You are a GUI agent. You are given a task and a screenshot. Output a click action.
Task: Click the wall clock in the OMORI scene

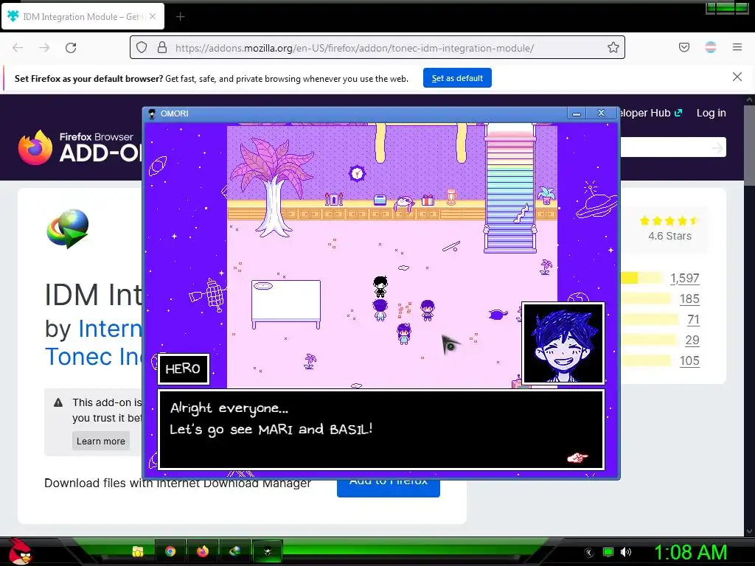(357, 173)
